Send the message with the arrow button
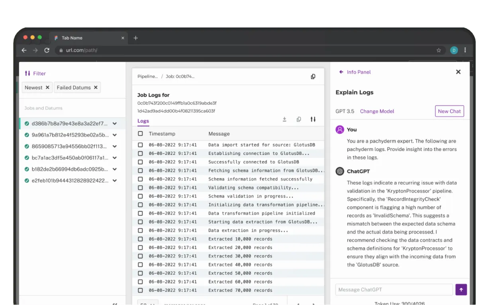Screen dimensions: 490x305 point(461,289)
